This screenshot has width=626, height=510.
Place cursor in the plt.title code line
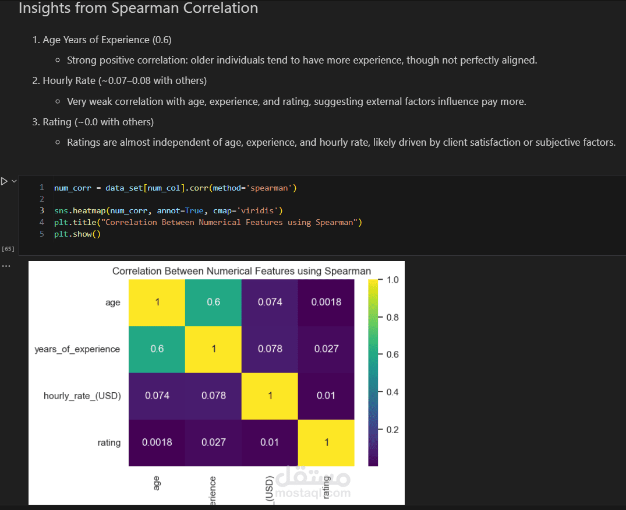pyautogui.click(x=208, y=222)
